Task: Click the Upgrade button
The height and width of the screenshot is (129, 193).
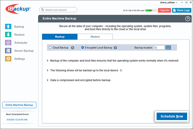Action: (165, 10)
